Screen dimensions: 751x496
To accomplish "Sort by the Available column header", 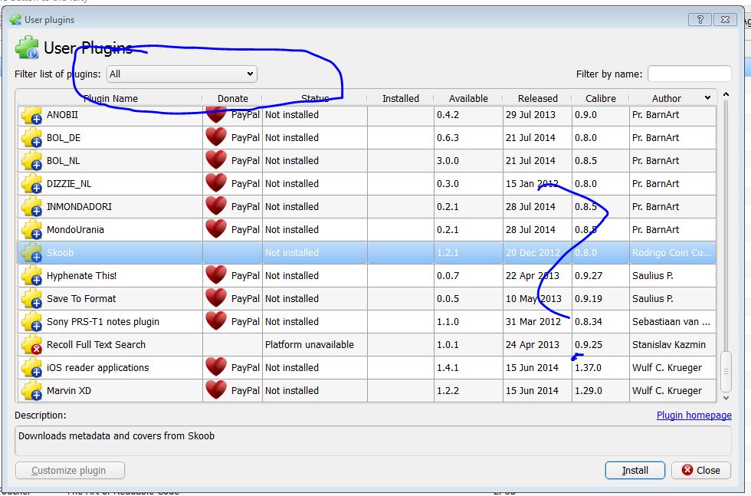I will coord(468,99).
